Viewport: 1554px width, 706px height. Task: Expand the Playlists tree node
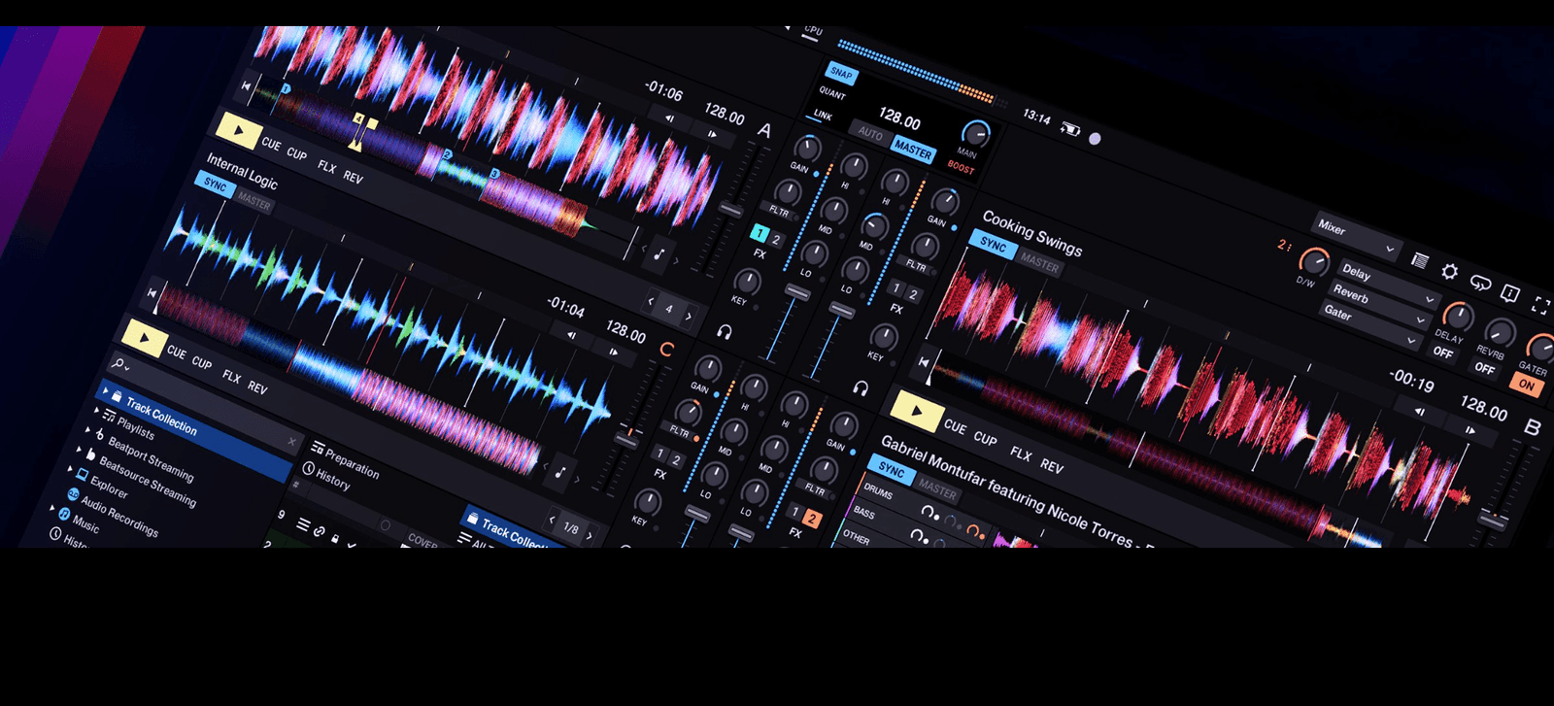click(x=96, y=411)
